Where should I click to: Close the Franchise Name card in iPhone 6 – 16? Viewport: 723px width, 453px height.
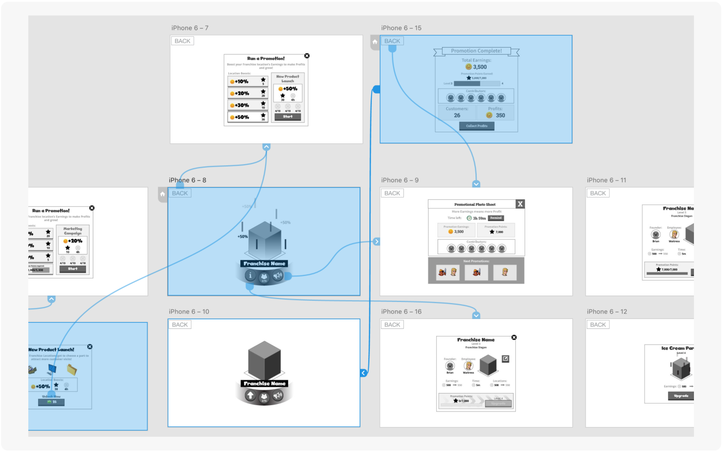[514, 337]
